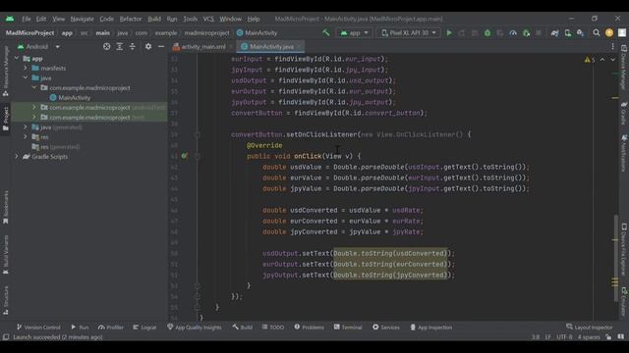Click the Search Everywhere magnifier icon
Screen dimensions: 629x353
(x=597, y=32)
